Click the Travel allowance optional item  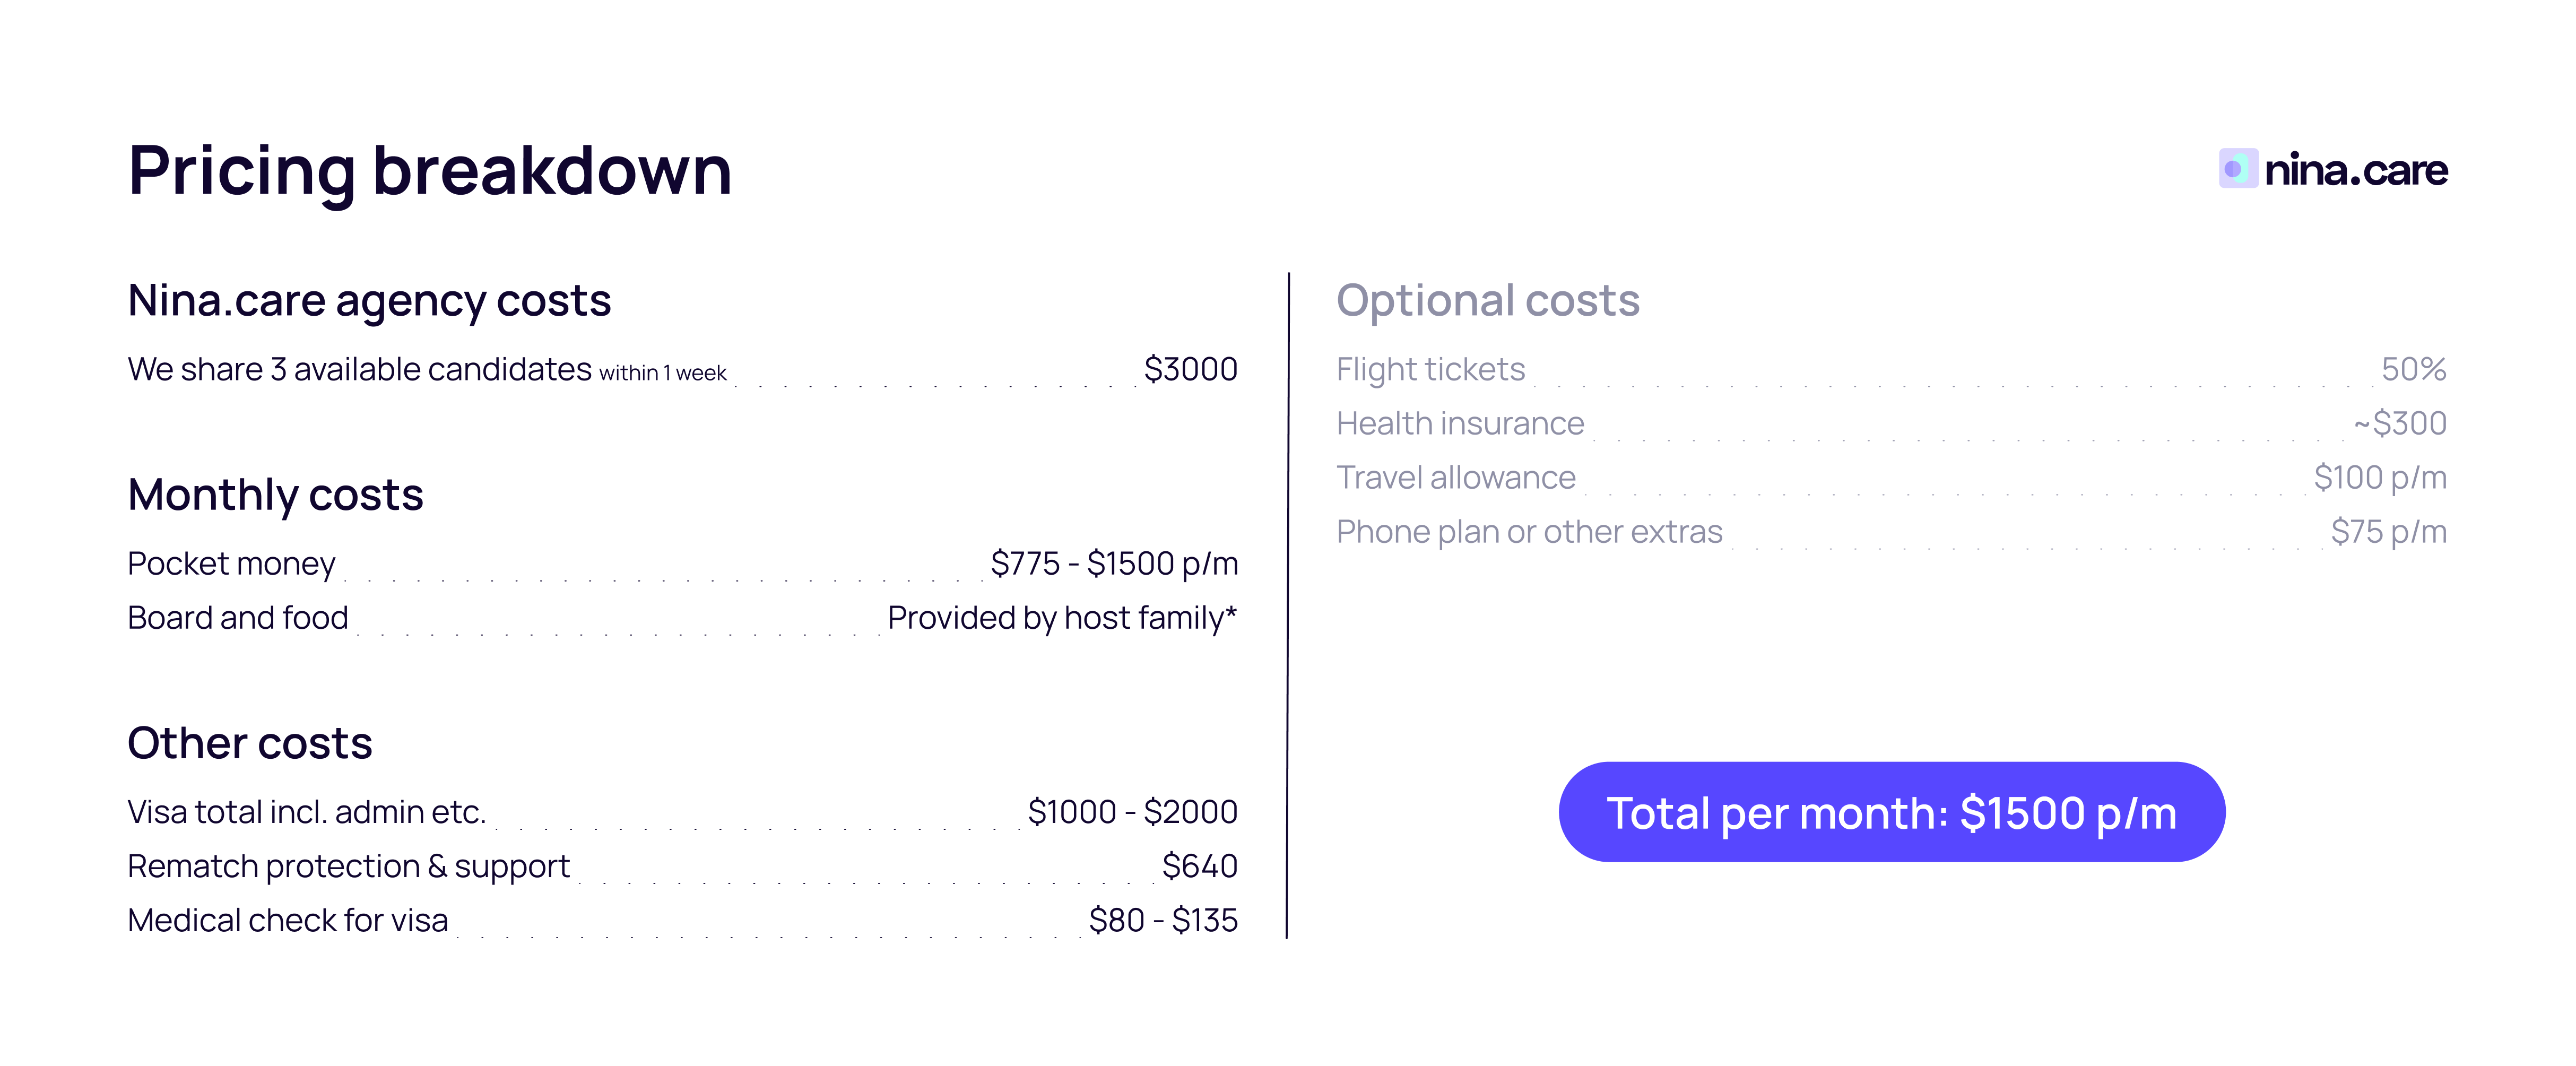point(1455,478)
